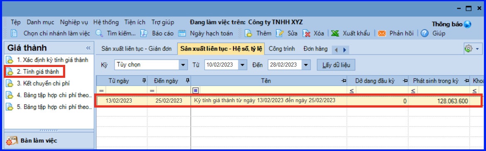
Task: Click the Xóa delete icon
Action: pyautogui.click(x=307, y=33)
